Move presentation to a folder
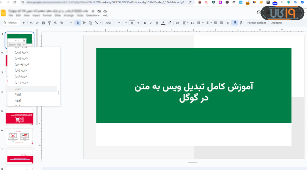 click(99, 11)
